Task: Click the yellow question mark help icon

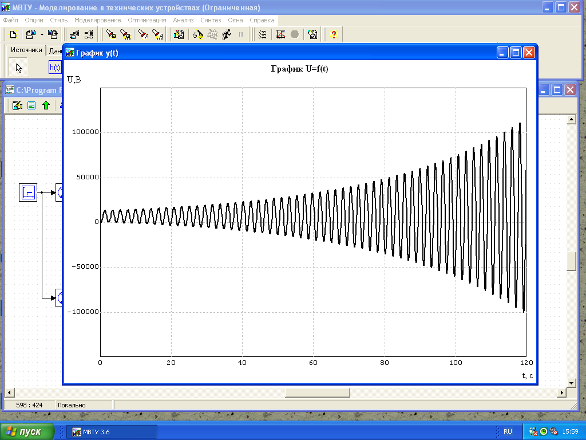Action: point(334,34)
